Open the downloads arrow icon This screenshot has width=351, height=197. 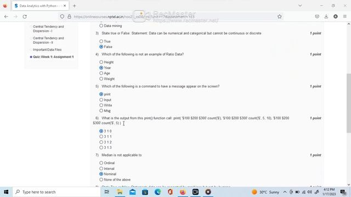(x=326, y=16)
